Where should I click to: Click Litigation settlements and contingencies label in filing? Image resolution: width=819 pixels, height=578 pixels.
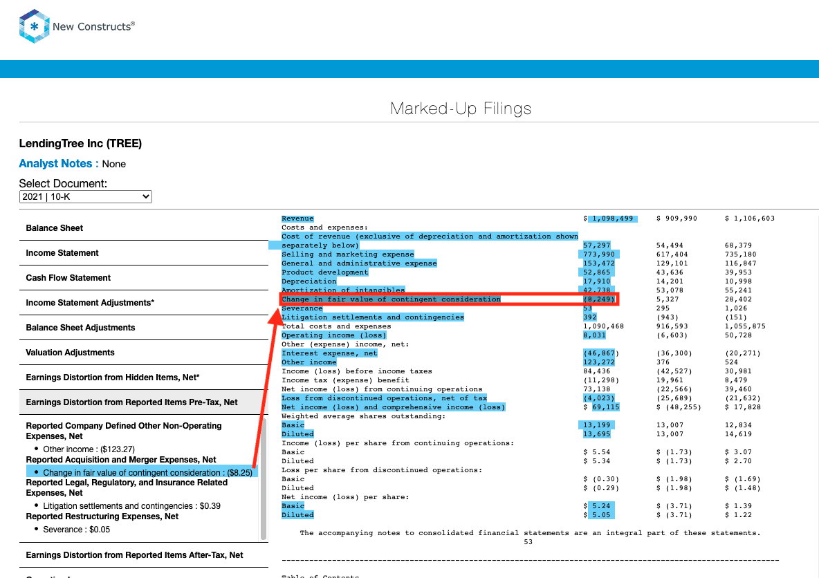[372, 317]
